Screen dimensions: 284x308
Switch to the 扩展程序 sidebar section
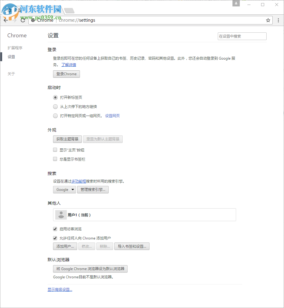point(15,48)
